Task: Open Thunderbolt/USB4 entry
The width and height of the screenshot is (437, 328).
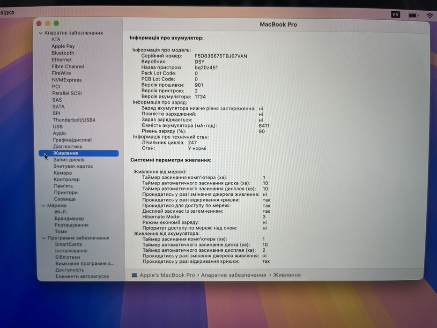Action: [x=74, y=120]
